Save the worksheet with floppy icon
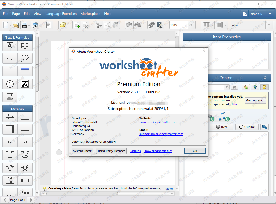The width and height of the screenshot is (276, 204). [x=25, y=25]
